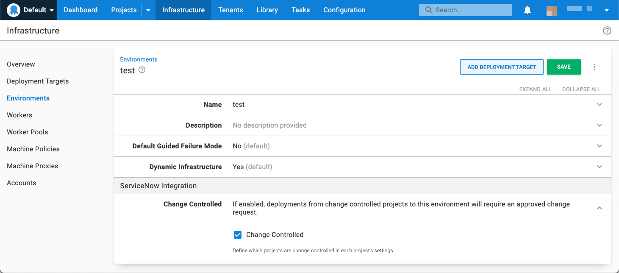Viewport: 619px width, 273px height.
Task: Open the overflow menu beside the Save button
Action: tap(594, 67)
